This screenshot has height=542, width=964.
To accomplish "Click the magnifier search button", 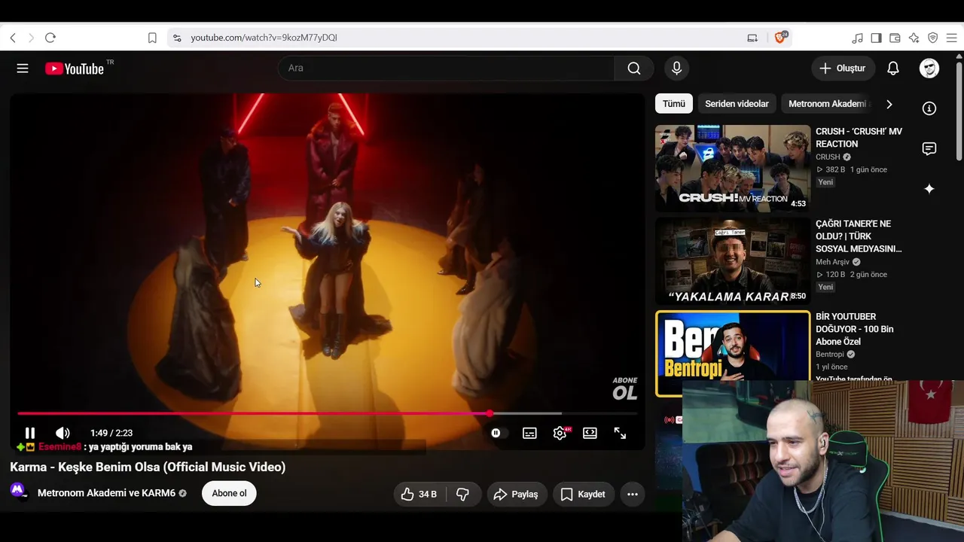I will (x=634, y=69).
